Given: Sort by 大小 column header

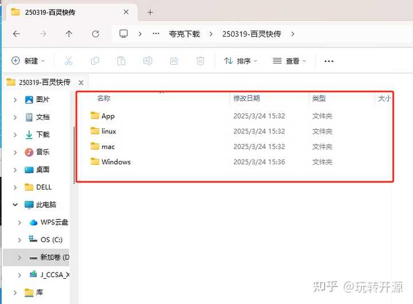Looking at the screenshot, I should click(x=384, y=98).
